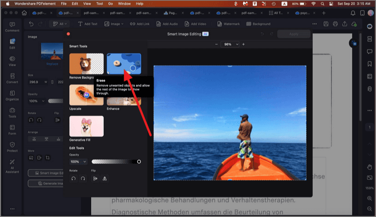This screenshot has width=376, height=217.
Task: Click the Add Video tool
Action: 195,24
